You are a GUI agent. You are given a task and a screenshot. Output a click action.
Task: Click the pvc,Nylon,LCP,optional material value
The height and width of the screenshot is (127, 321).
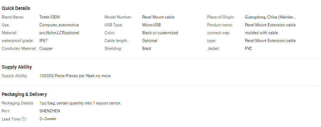tap(59, 33)
